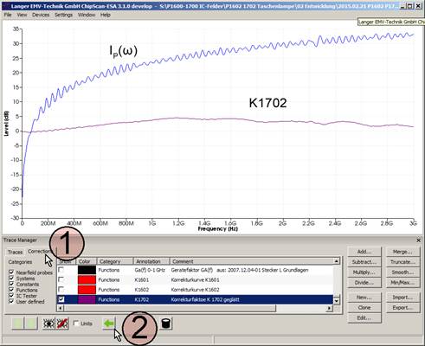Sort by the Comment column header

(252, 261)
